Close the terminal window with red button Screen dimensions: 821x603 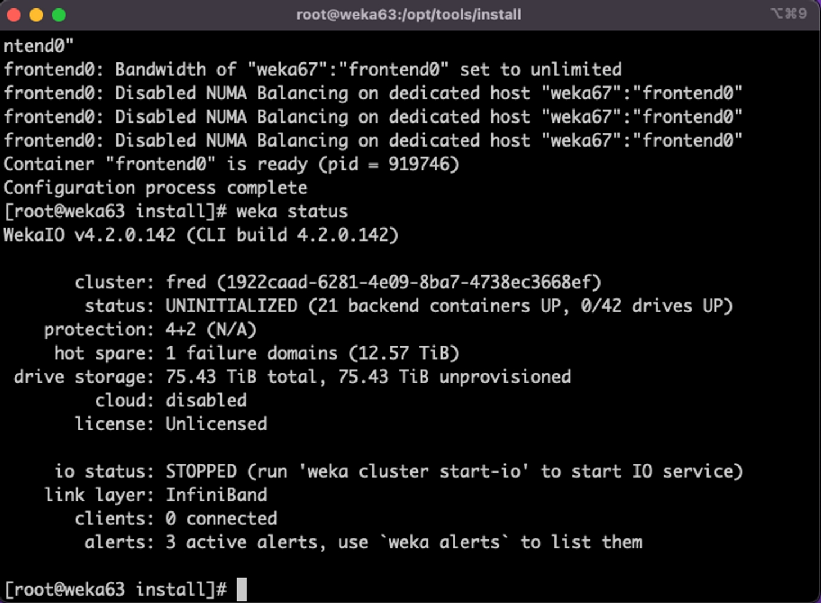(14, 15)
